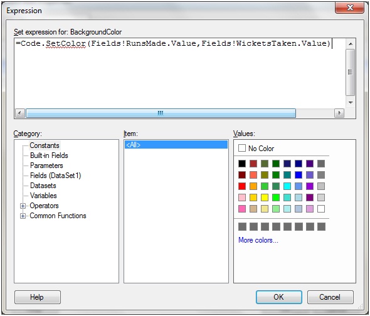Pick the black color swatch

coord(242,164)
